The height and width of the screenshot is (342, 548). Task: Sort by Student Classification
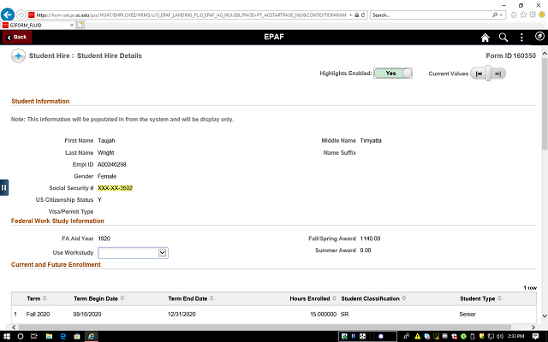(373, 298)
